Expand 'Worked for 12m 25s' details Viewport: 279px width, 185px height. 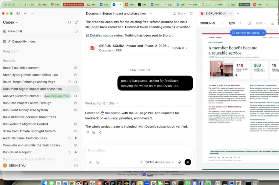pos(102,103)
